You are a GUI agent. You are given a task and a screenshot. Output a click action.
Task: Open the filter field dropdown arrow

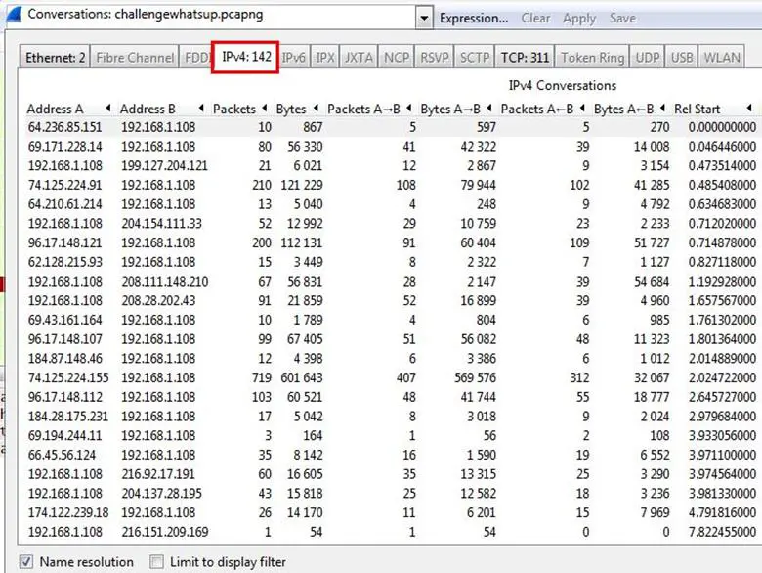coord(423,18)
